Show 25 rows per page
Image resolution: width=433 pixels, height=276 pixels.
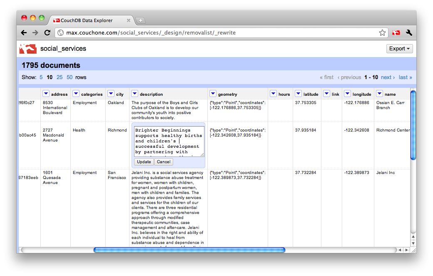point(60,77)
